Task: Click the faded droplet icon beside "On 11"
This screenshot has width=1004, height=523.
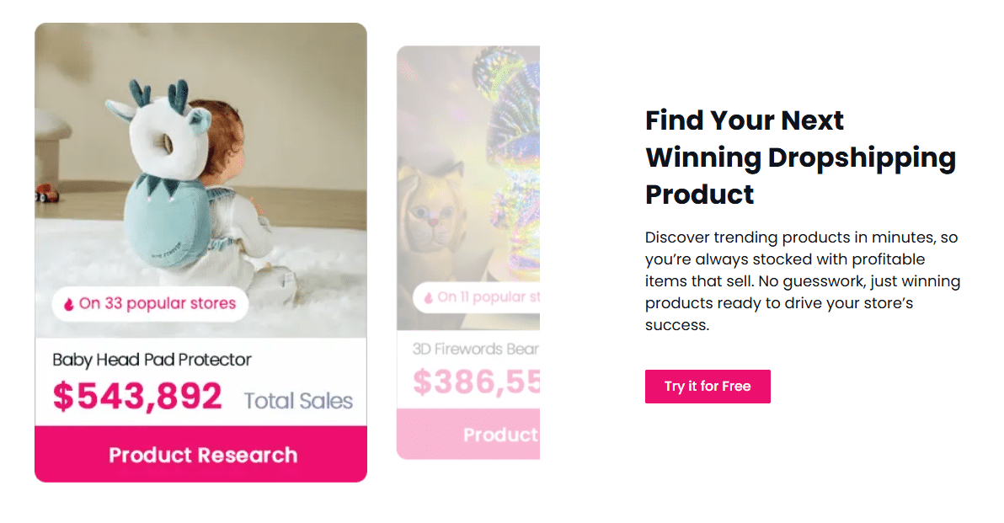Action: pos(428,297)
